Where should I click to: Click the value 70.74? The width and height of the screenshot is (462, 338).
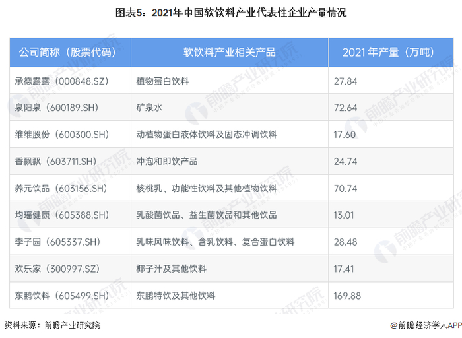345,188
